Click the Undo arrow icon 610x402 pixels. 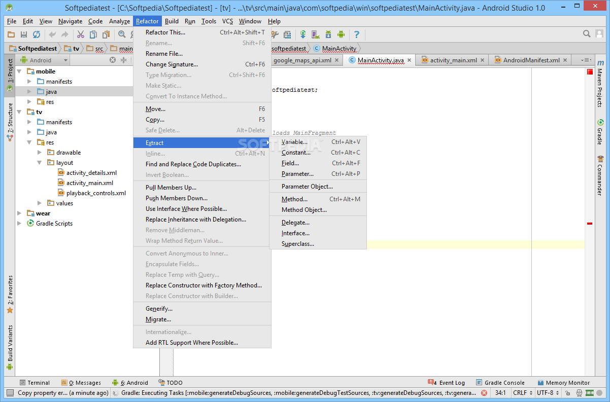tap(52, 34)
